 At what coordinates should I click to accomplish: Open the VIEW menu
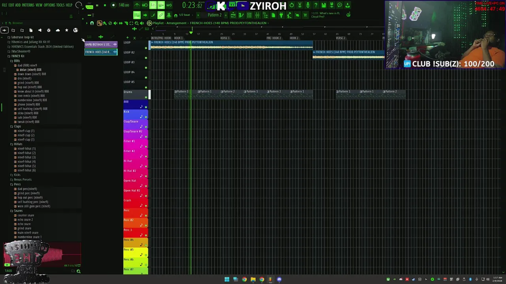[x=39, y=5]
